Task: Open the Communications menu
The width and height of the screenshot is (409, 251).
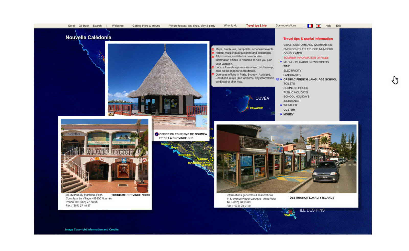Action: (x=286, y=26)
